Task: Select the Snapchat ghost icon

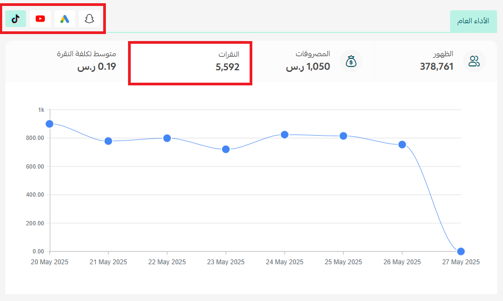Action: pyautogui.click(x=89, y=18)
